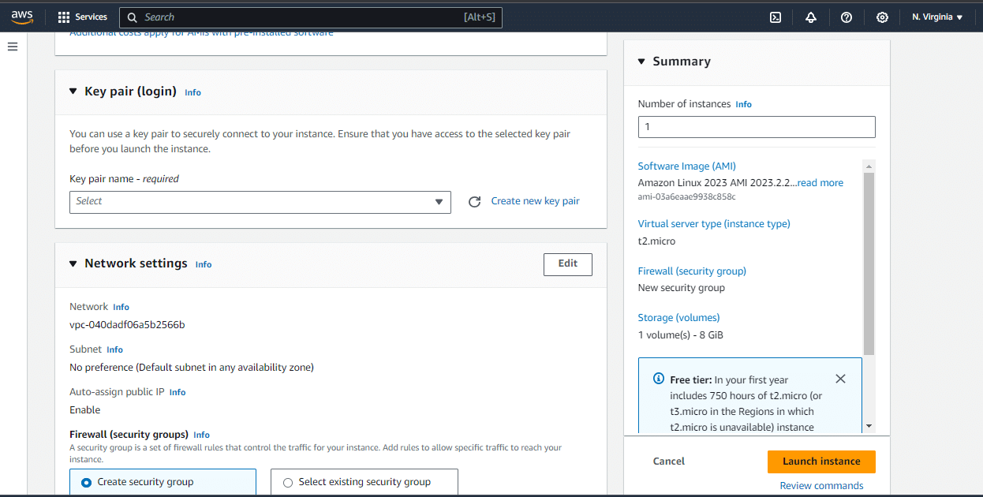The width and height of the screenshot is (983, 497).
Task: Open the help question mark menu
Action: [x=847, y=17]
